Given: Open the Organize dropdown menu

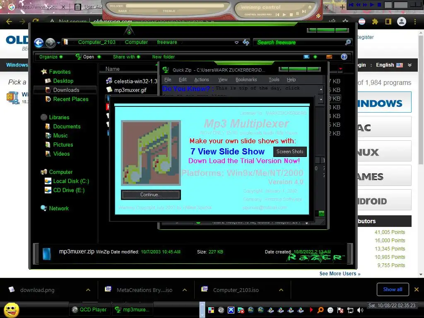Looking at the screenshot, I should [51, 57].
